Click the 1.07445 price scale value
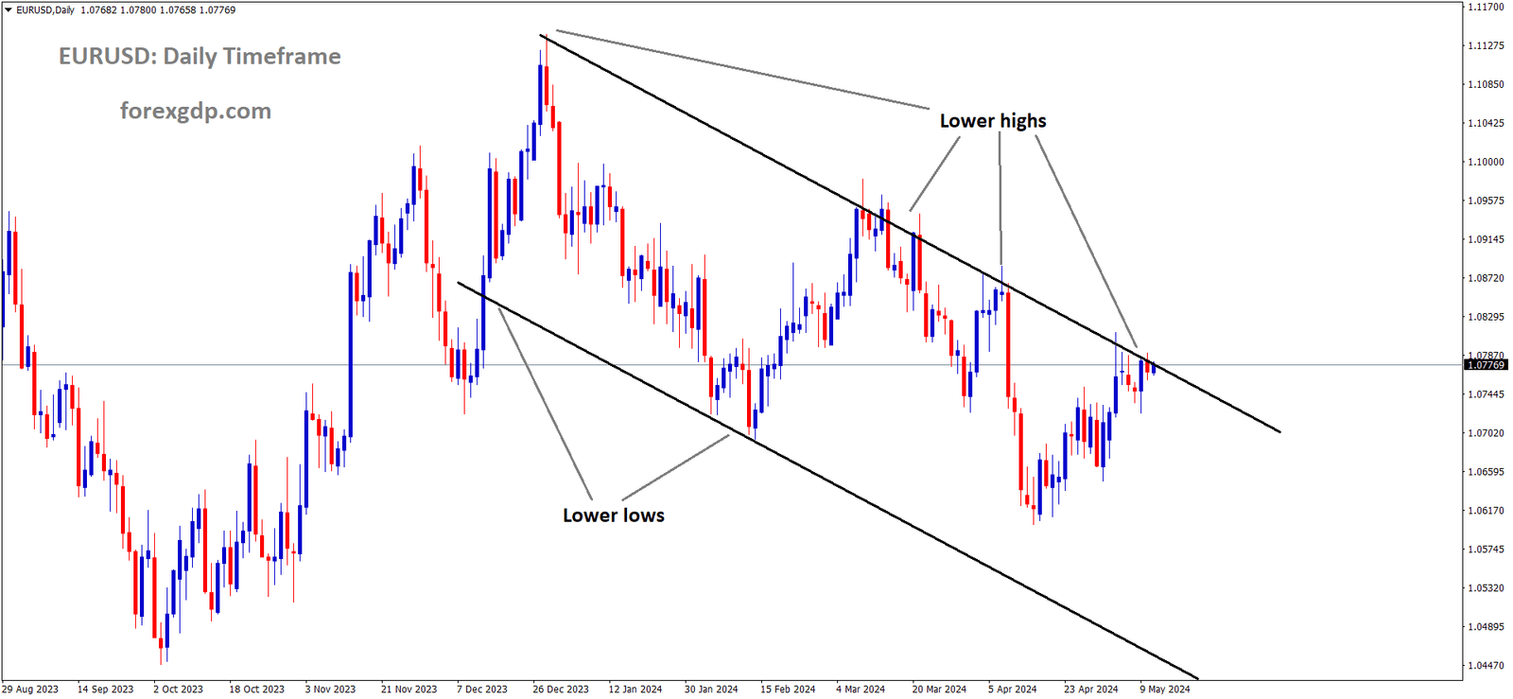Image resolution: width=1513 pixels, height=699 pixels. (x=1486, y=394)
